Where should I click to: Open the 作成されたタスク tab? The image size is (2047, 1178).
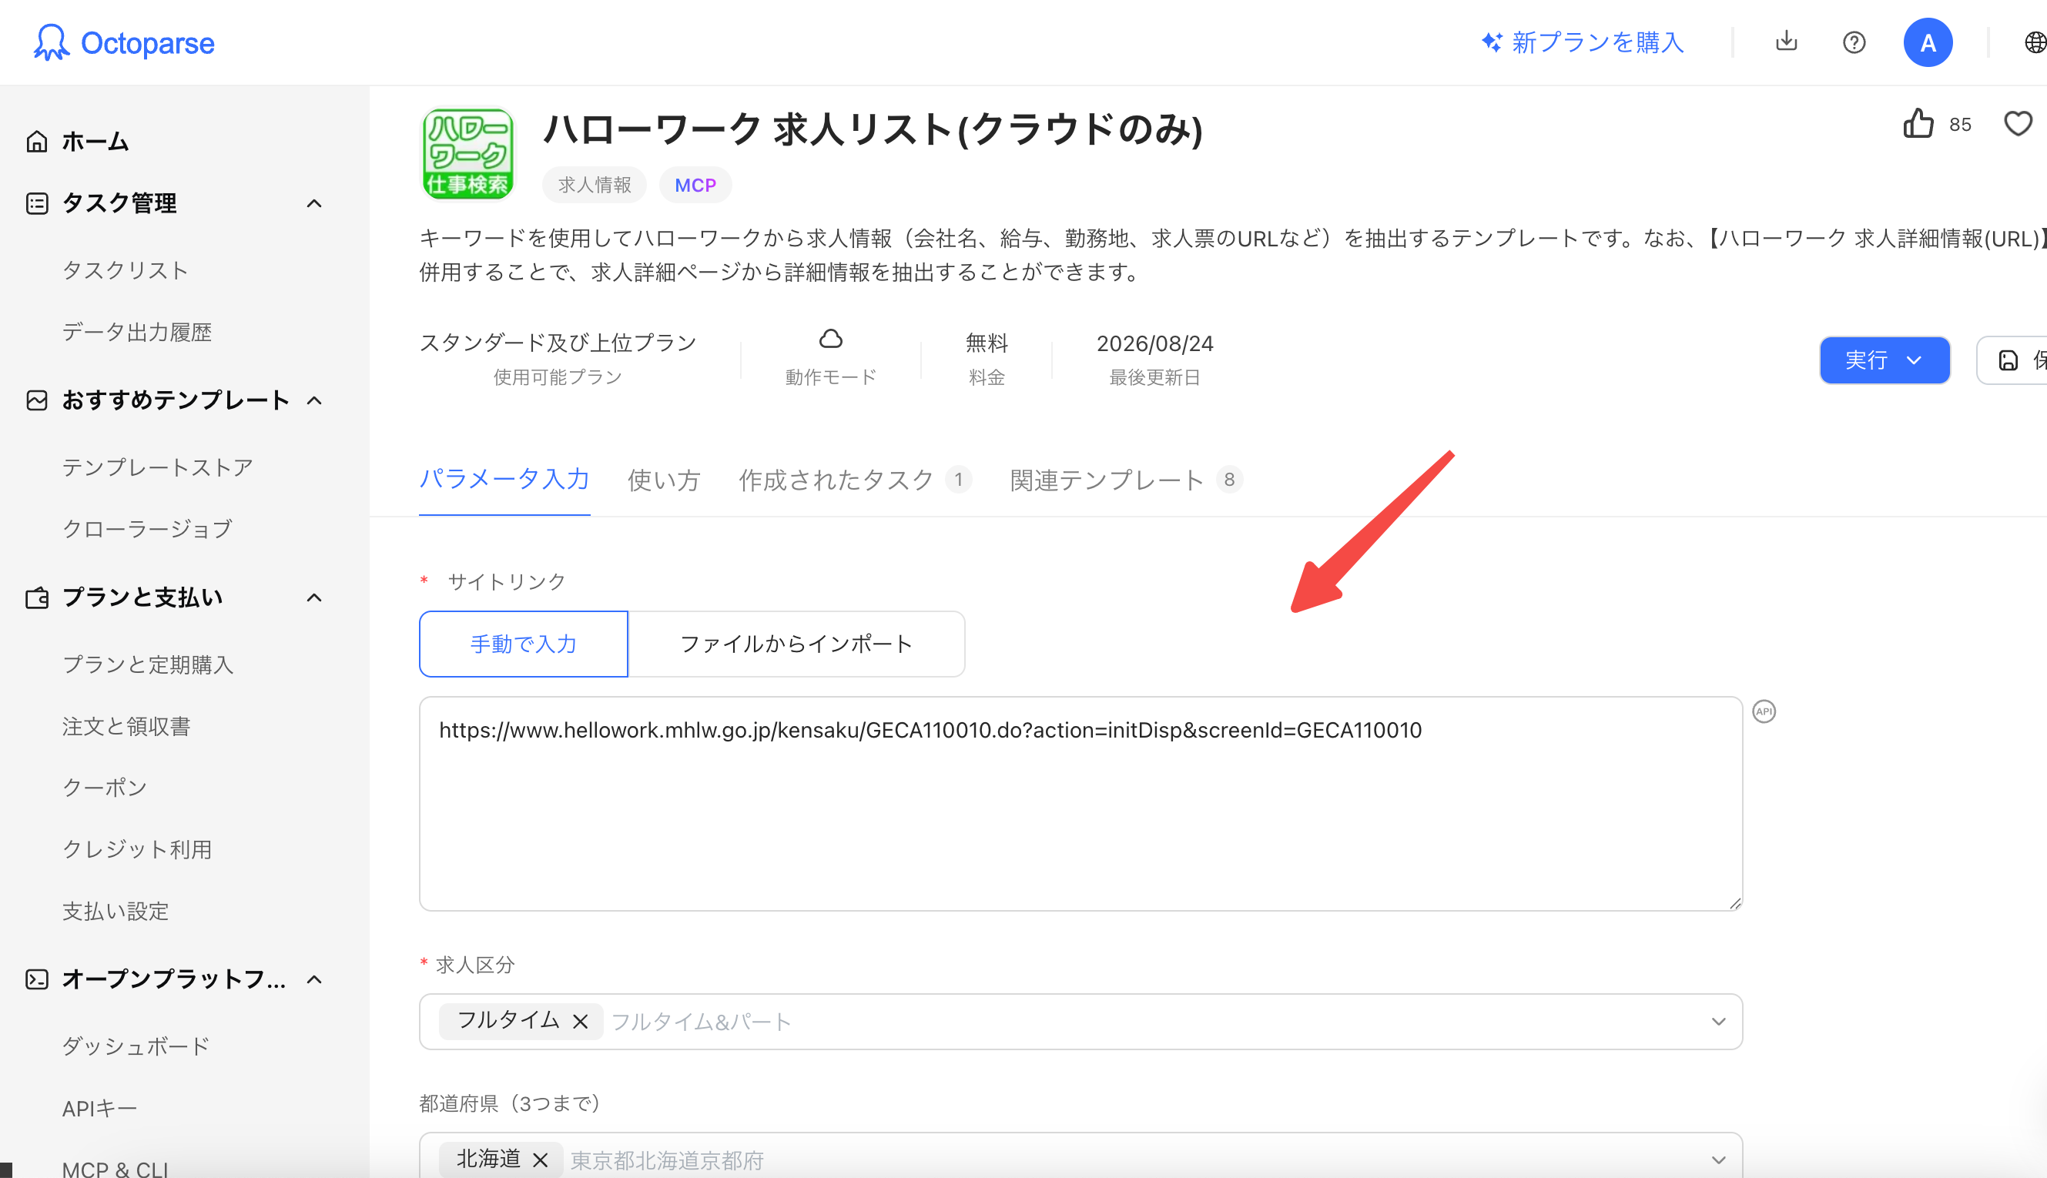853,480
